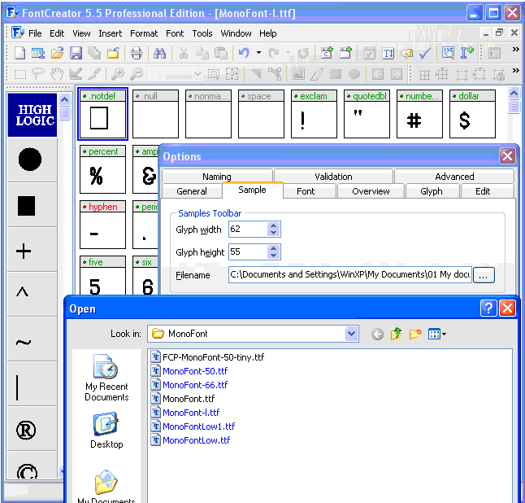The image size is (525, 503).
Task: Open the undo history dropdown arrow
Action: coord(258,53)
